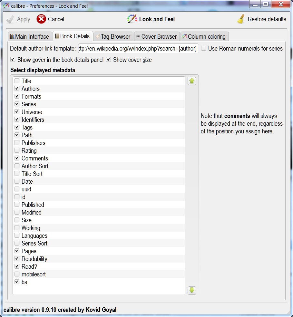Uncheck the Series metadata checkbox
The height and width of the screenshot is (317, 293).
[17, 104]
